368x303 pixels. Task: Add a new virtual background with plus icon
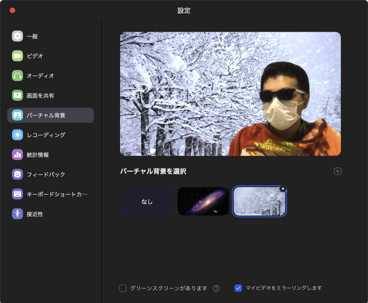tap(338, 171)
